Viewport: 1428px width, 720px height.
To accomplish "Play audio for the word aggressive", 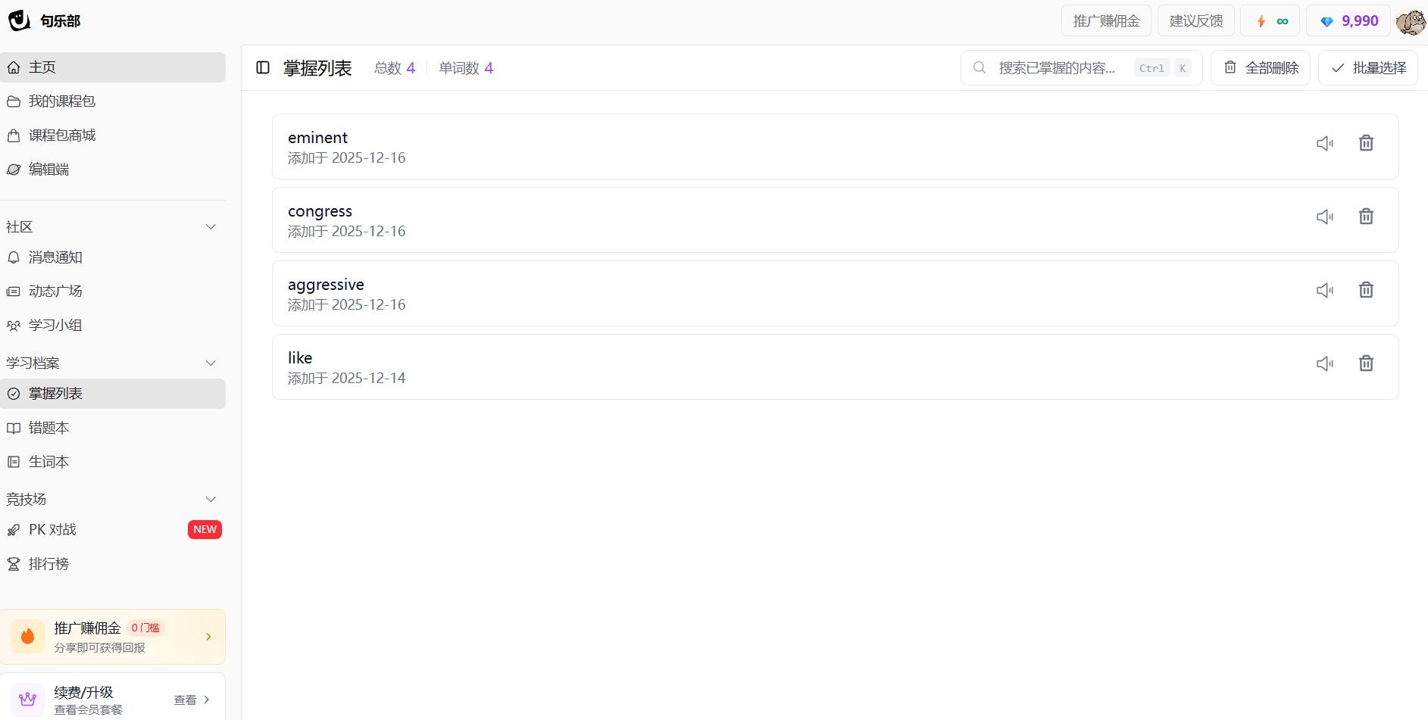I will [1324, 291].
